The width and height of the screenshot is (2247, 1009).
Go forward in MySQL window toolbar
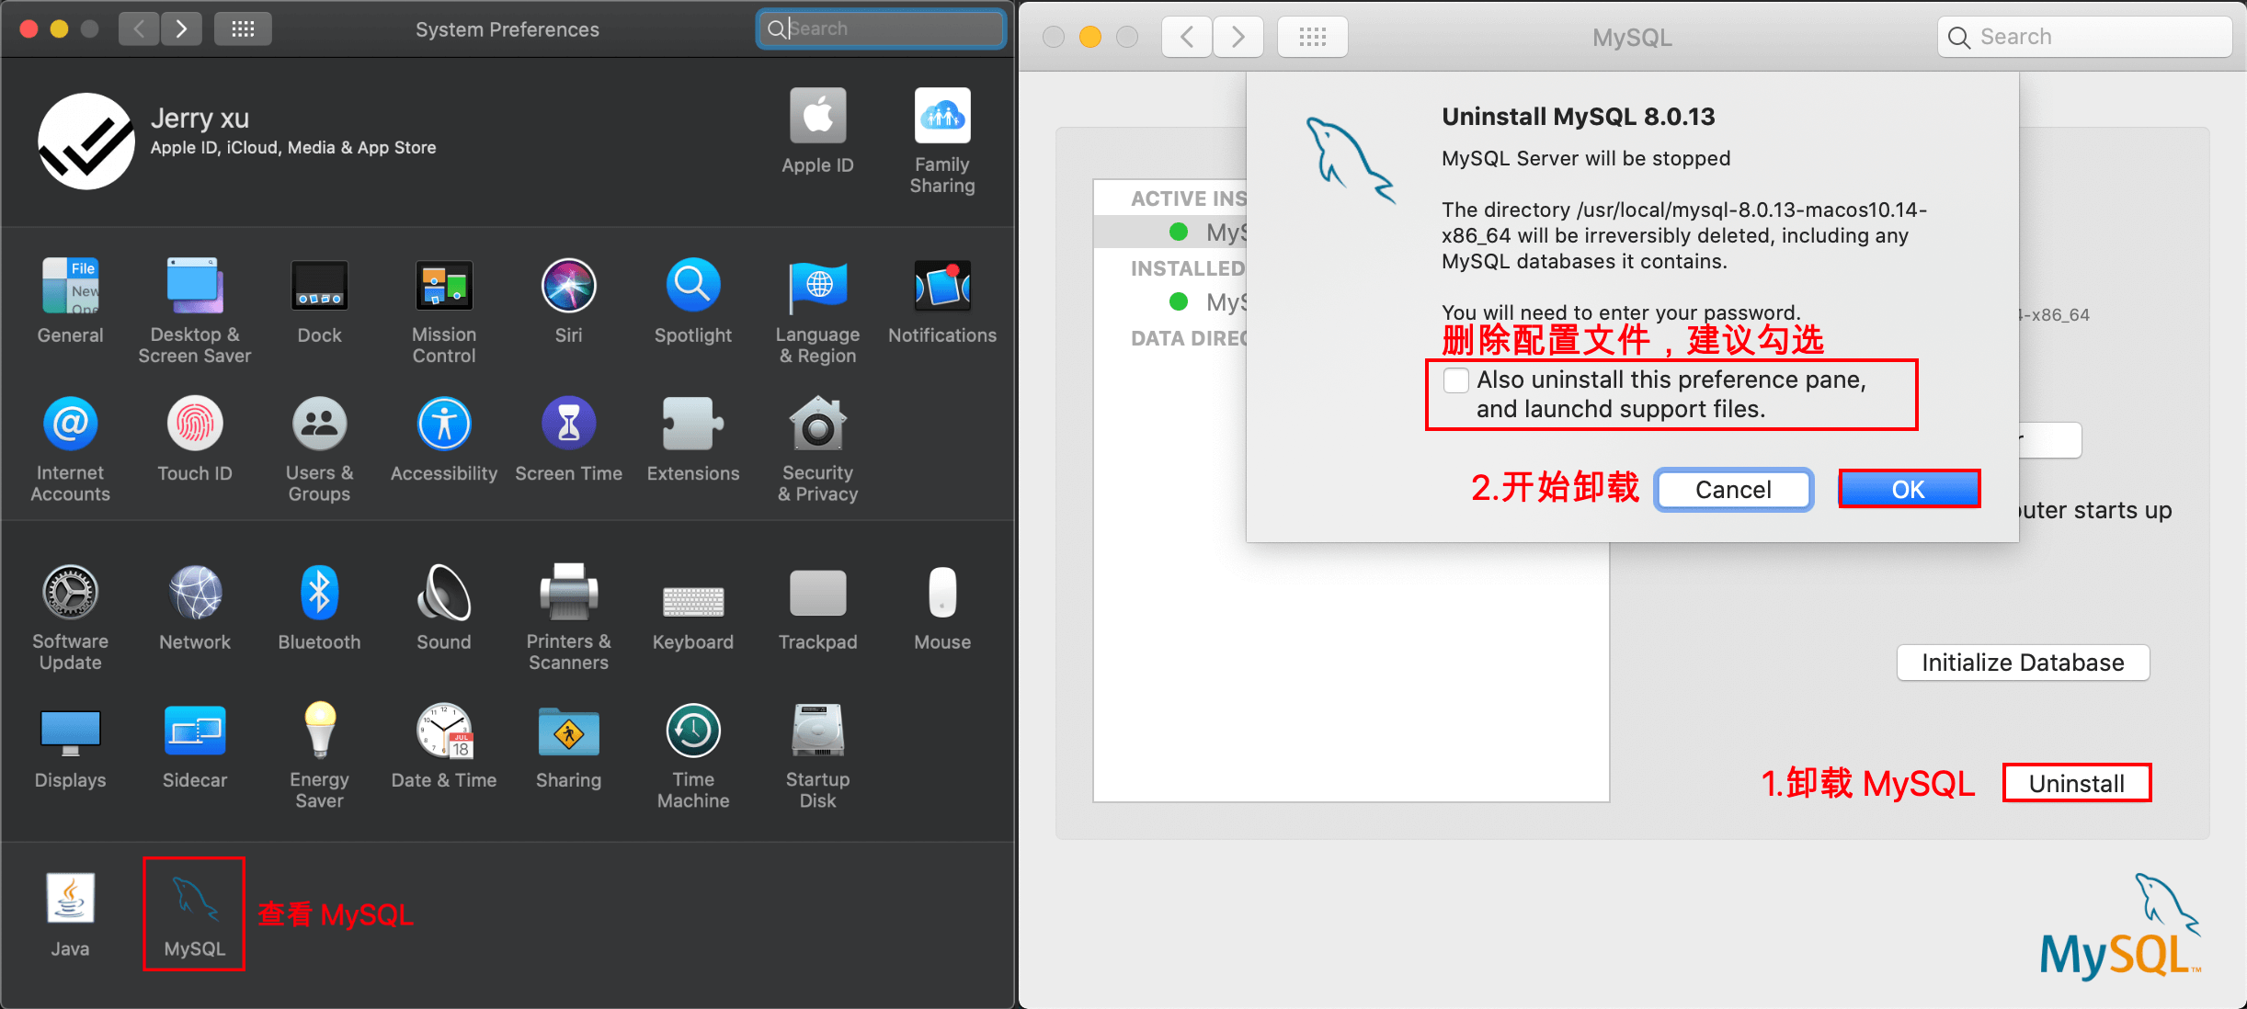(x=1238, y=37)
